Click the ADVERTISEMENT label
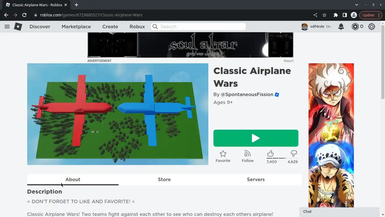The image size is (385, 217). (x=99, y=61)
